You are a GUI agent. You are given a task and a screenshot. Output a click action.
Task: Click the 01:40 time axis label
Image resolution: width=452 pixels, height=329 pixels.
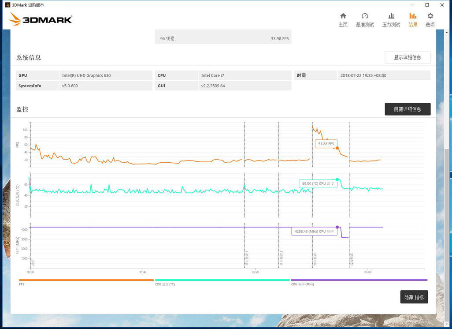point(143,272)
